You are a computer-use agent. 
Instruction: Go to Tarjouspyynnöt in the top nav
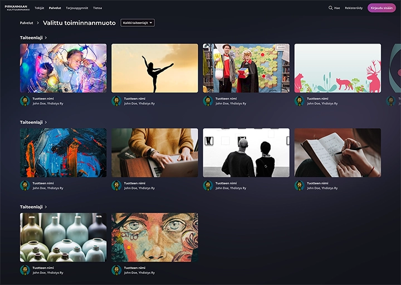click(x=77, y=8)
